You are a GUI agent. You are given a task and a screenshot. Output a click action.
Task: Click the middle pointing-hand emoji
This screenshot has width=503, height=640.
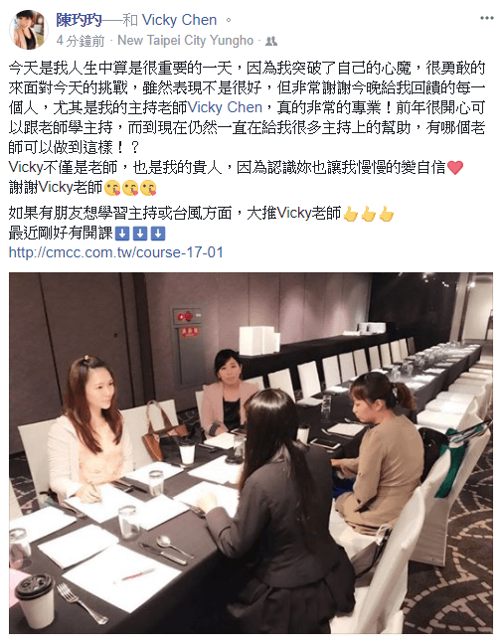368,214
